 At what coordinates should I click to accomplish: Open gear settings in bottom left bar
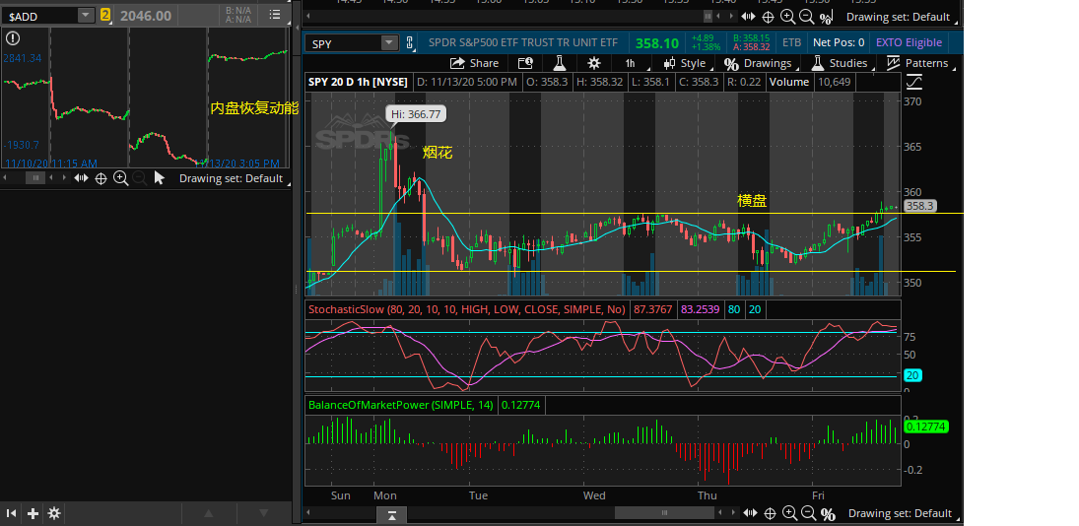[x=53, y=513]
